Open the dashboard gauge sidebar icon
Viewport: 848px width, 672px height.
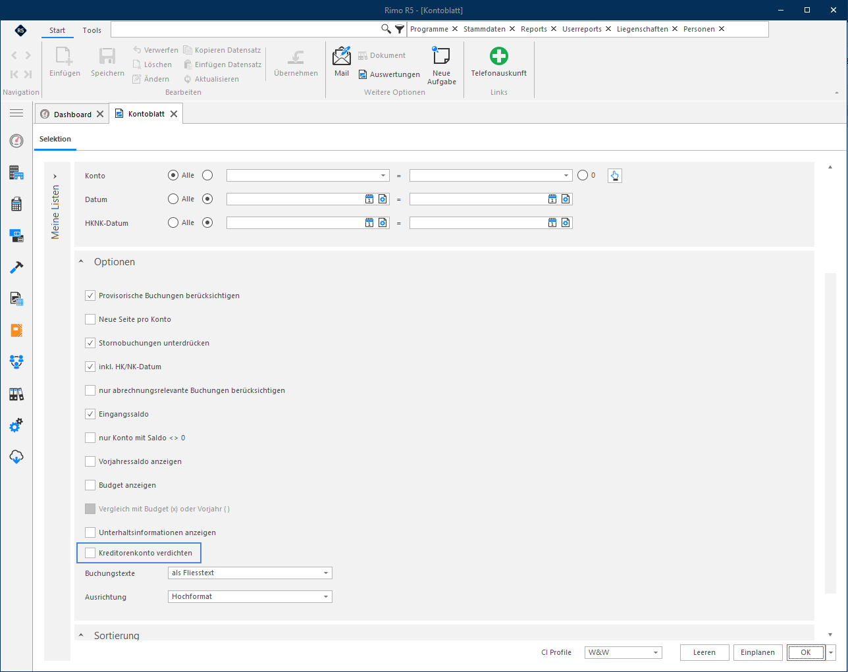click(x=16, y=140)
